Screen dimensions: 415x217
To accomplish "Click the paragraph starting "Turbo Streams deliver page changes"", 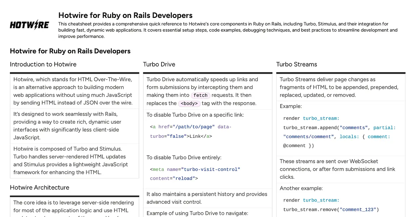I will pos(339,87).
